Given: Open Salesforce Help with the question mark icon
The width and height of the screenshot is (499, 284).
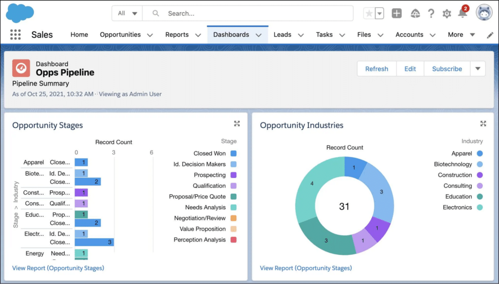Looking at the screenshot, I should coord(431,14).
